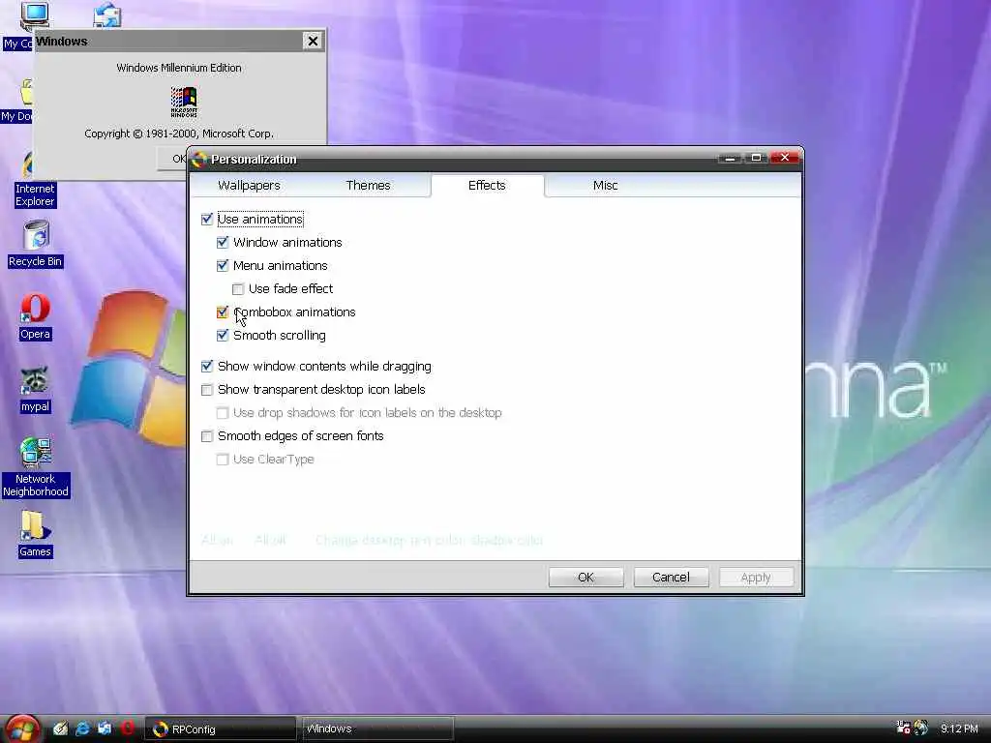Click the Apply button
The image size is (991, 743).
click(x=756, y=577)
